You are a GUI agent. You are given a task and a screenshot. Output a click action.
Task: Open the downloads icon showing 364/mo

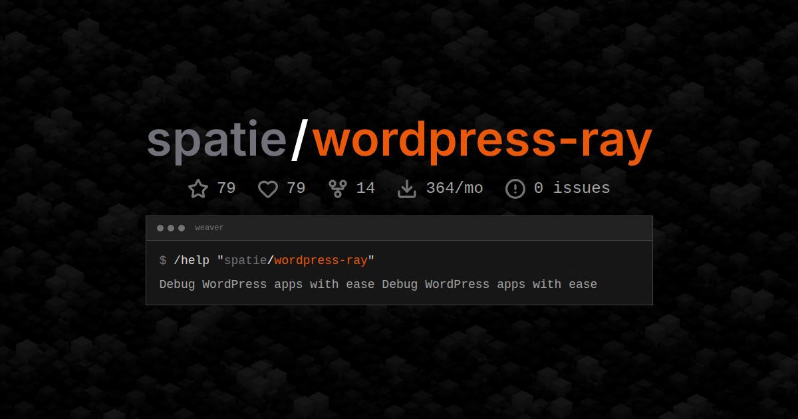click(407, 188)
